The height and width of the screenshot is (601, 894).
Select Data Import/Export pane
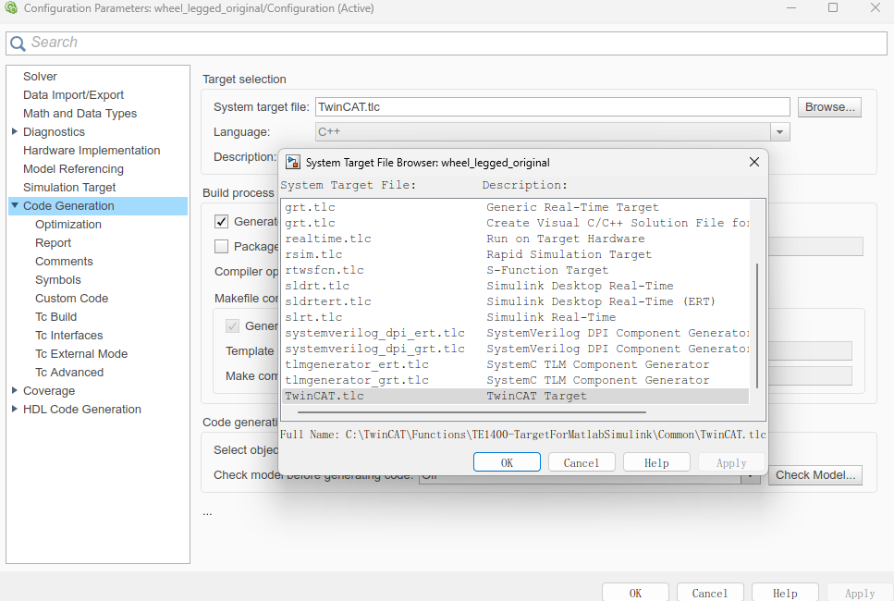coord(73,94)
